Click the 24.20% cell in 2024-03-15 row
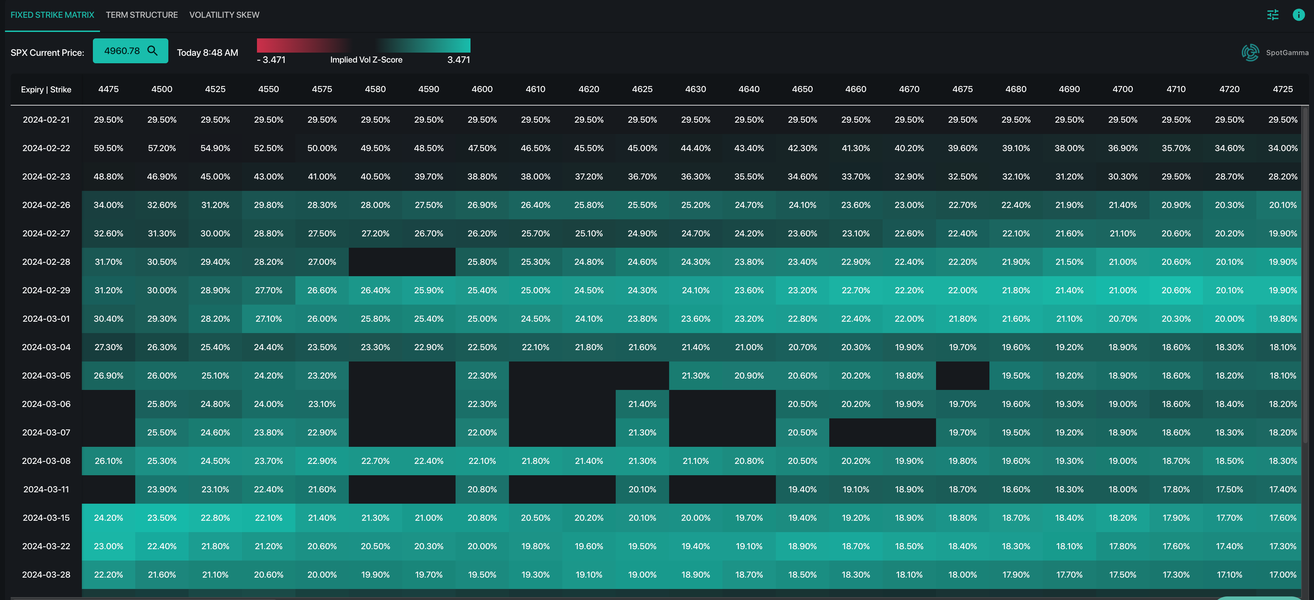The width and height of the screenshot is (1314, 600). (x=108, y=518)
